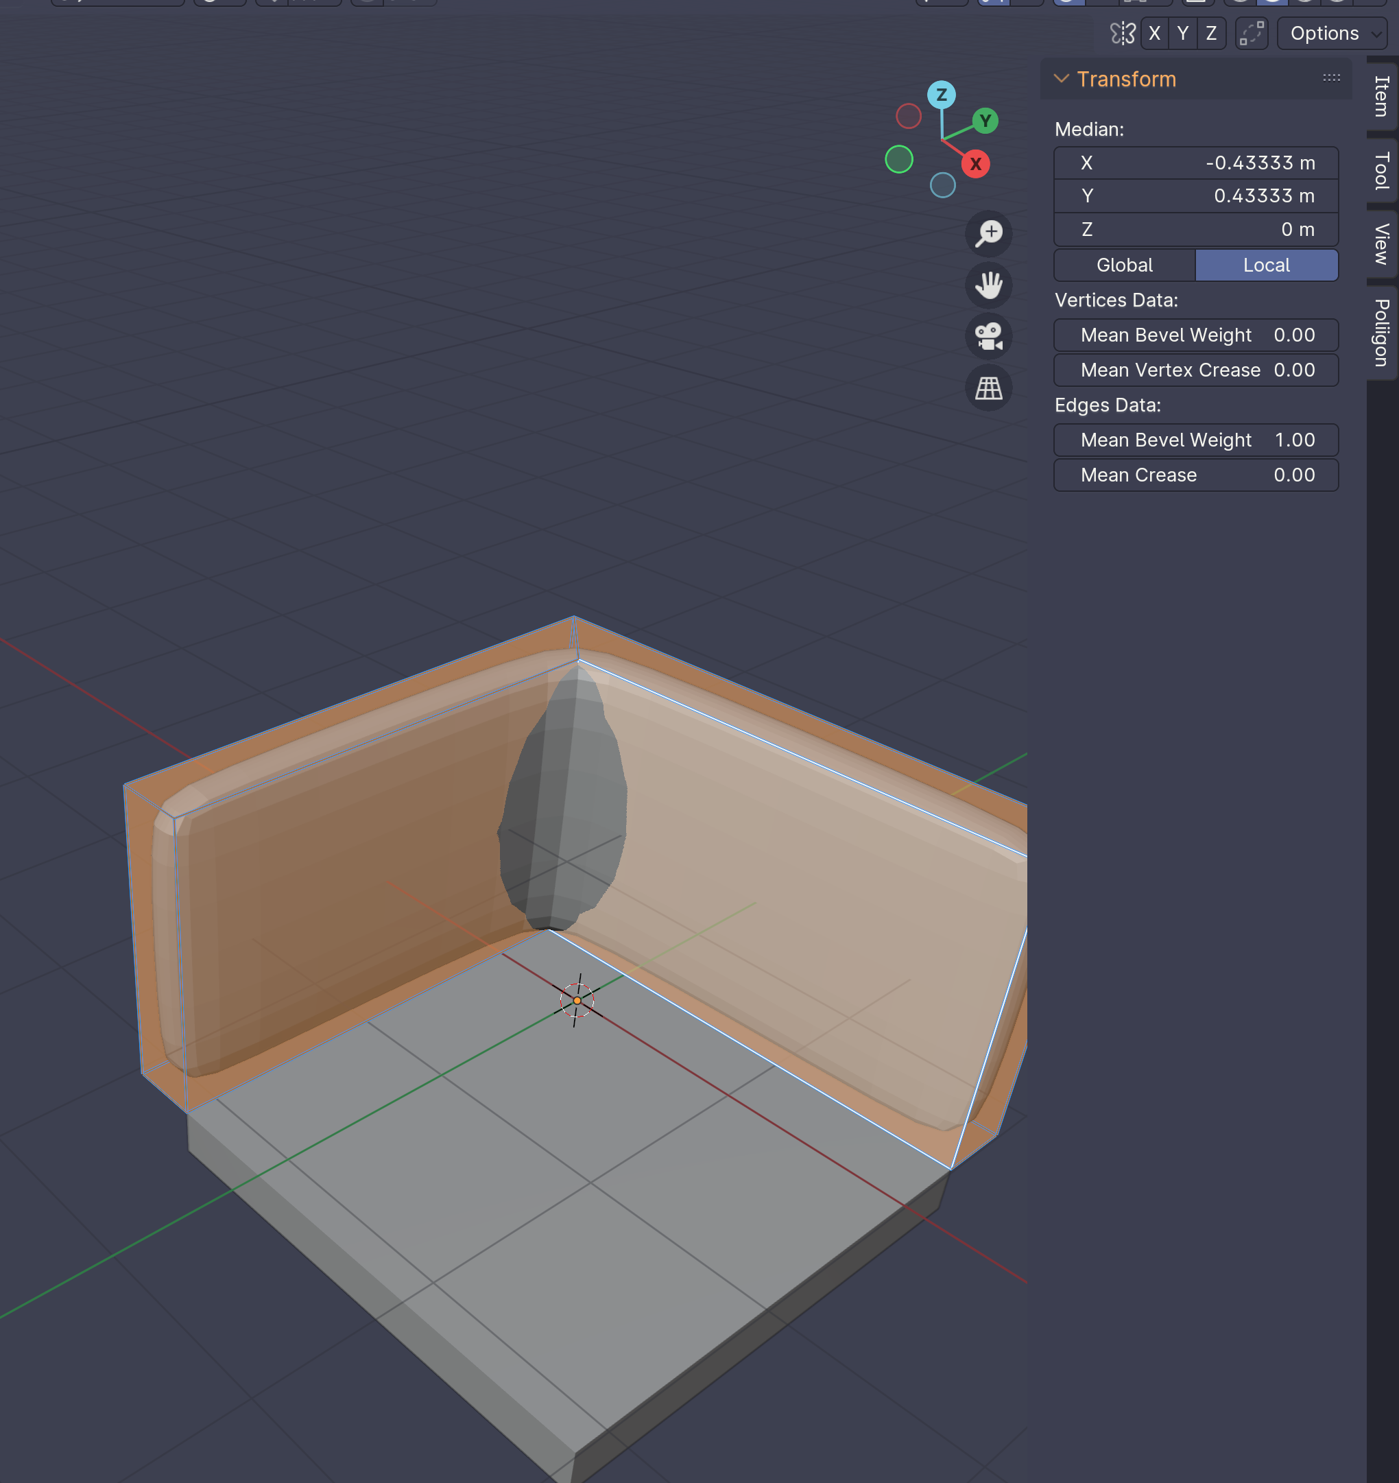
Task: Open the Poliigon sidebar tab
Action: point(1382,333)
